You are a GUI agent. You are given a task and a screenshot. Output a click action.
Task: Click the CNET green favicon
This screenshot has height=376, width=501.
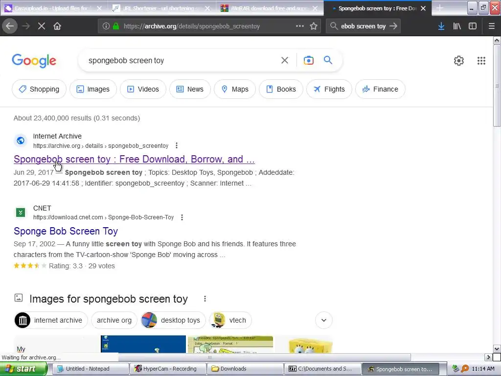point(21,212)
